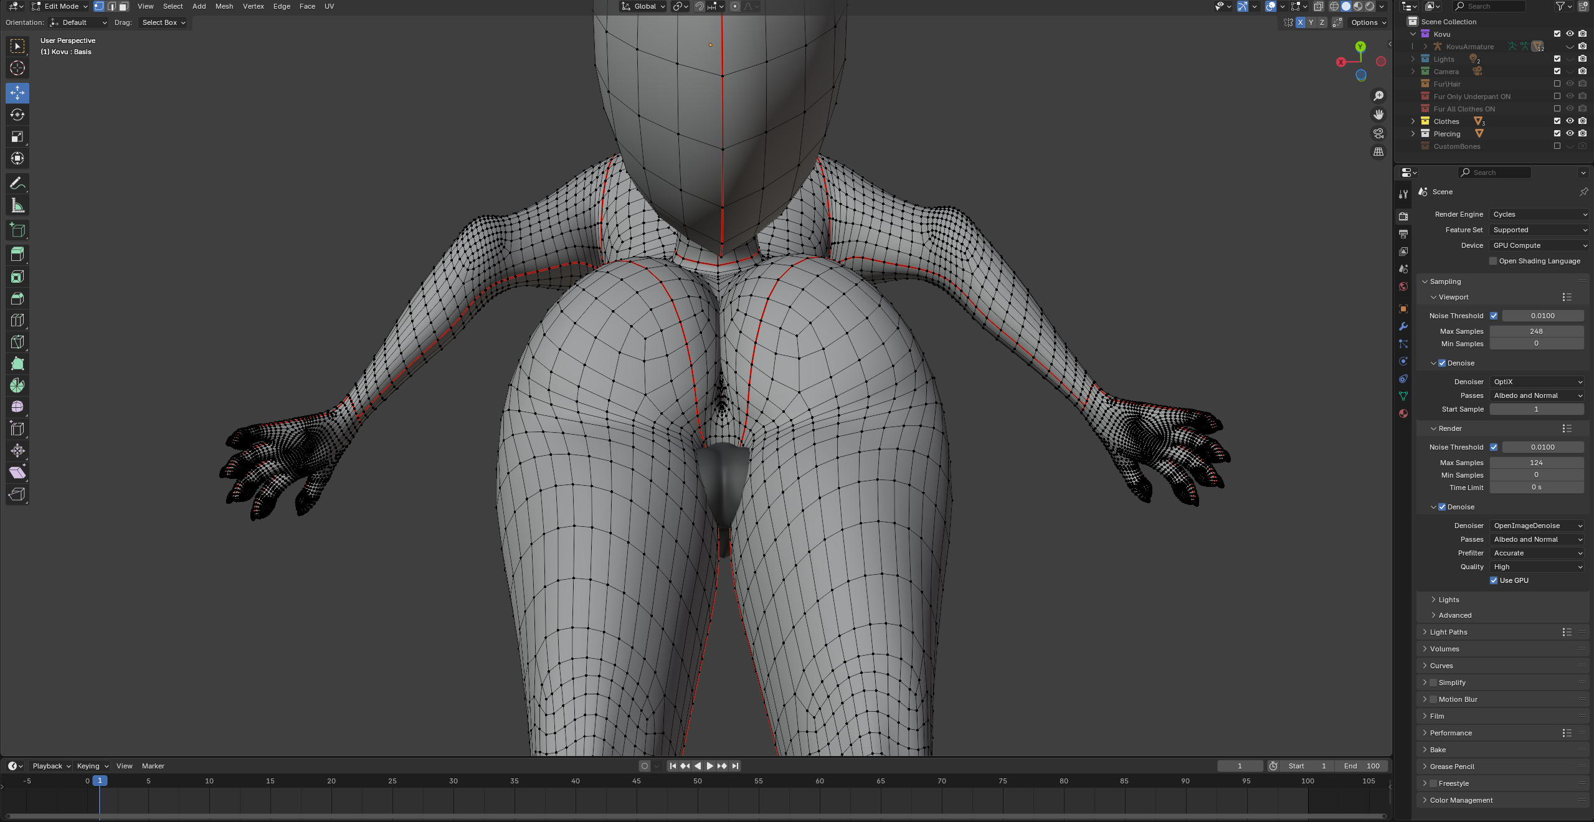Open the Output properties tab
The image size is (1594, 822).
click(x=1403, y=234)
